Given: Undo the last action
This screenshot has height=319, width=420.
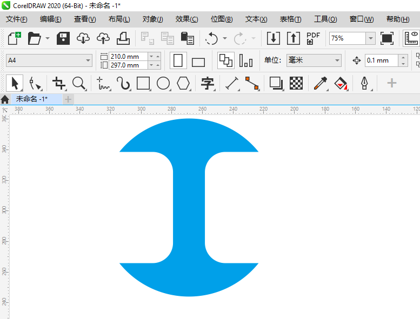Looking at the screenshot, I should pyautogui.click(x=211, y=38).
